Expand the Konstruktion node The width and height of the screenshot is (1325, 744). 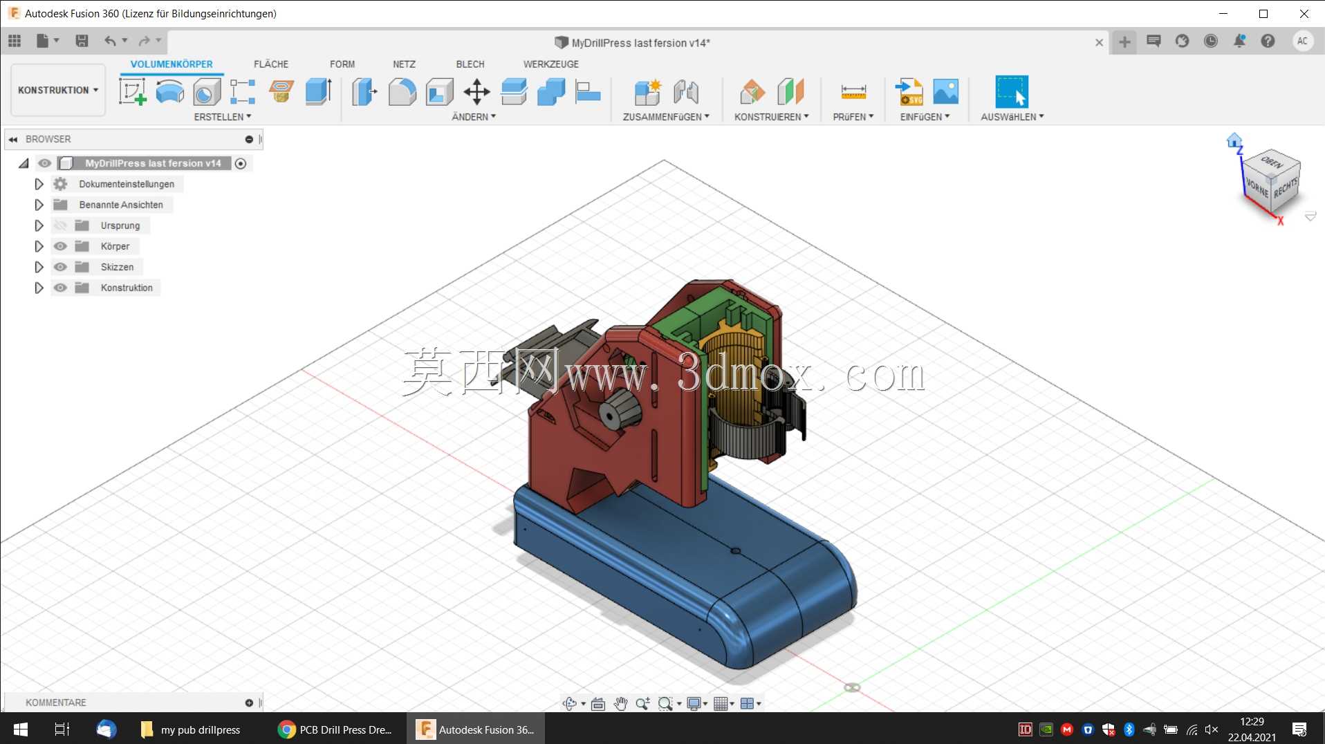(39, 288)
